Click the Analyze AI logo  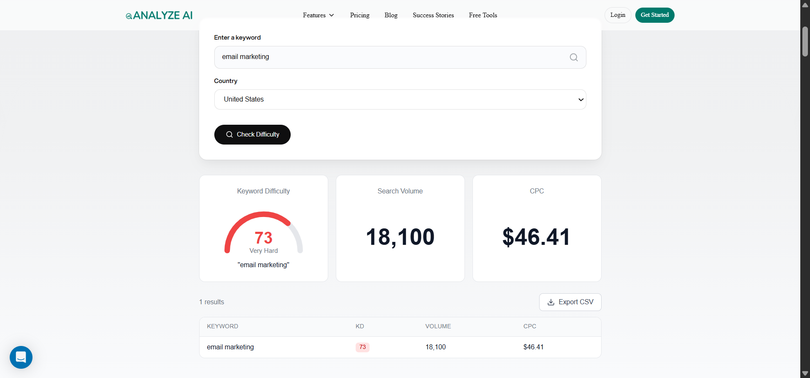pyautogui.click(x=159, y=15)
